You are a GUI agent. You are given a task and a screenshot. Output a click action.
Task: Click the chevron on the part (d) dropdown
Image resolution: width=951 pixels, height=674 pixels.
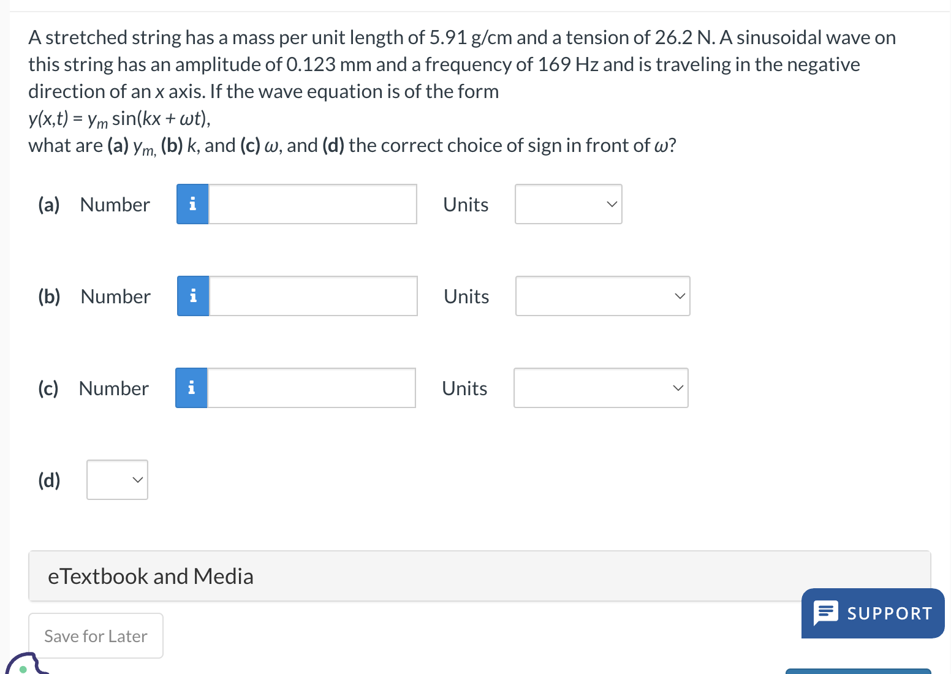(137, 480)
